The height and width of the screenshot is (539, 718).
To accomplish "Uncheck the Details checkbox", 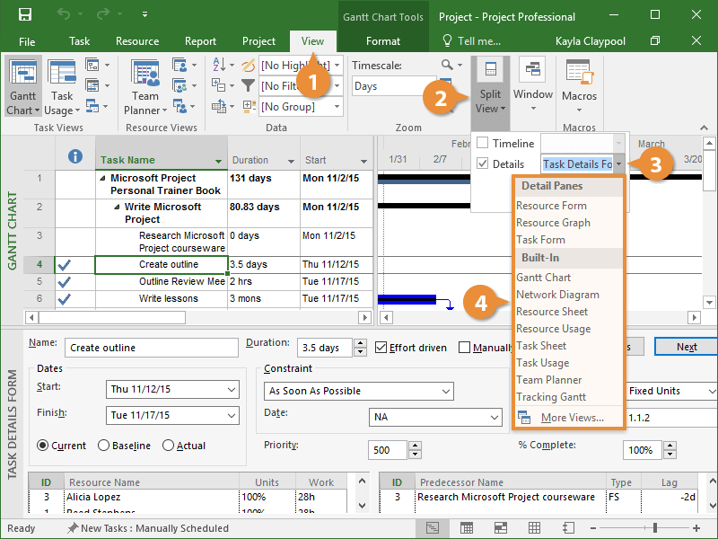I will click(x=483, y=164).
